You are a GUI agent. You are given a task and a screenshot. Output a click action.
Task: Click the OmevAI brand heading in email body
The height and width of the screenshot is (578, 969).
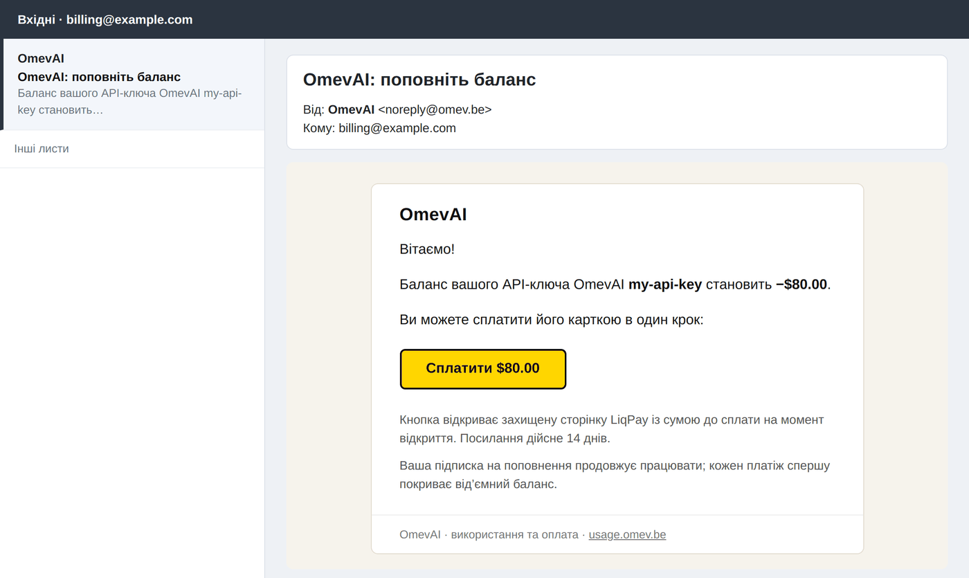(433, 215)
